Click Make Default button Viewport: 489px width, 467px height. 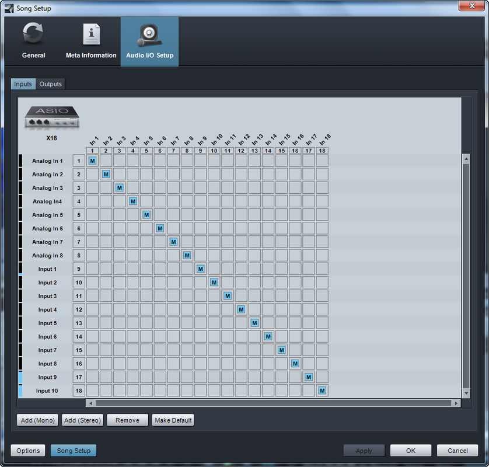click(173, 420)
